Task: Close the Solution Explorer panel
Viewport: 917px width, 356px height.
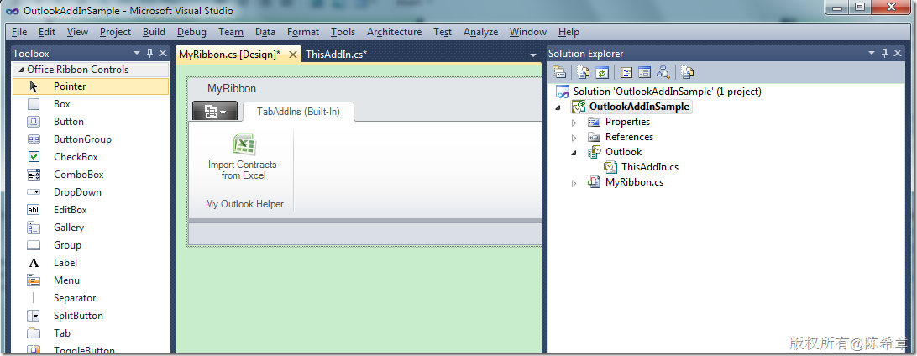Action: [x=899, y=53]
